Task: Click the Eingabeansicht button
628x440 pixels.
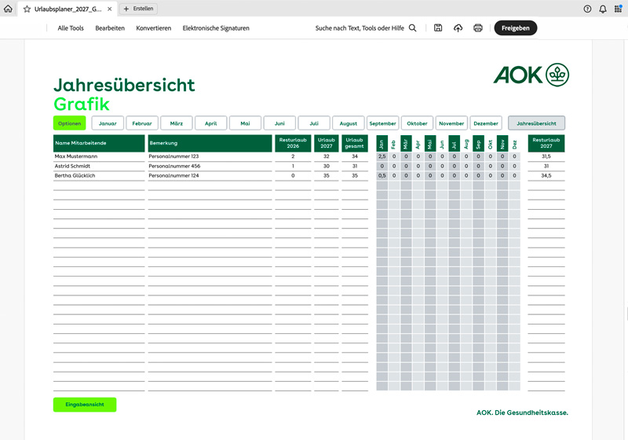Action: pyautogui.click(x=85, y=405)
